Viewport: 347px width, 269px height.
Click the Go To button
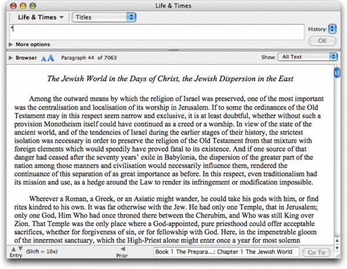(x=316, y=252)
